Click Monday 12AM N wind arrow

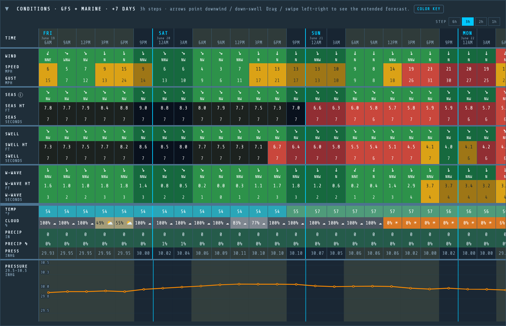pos(469,53)
